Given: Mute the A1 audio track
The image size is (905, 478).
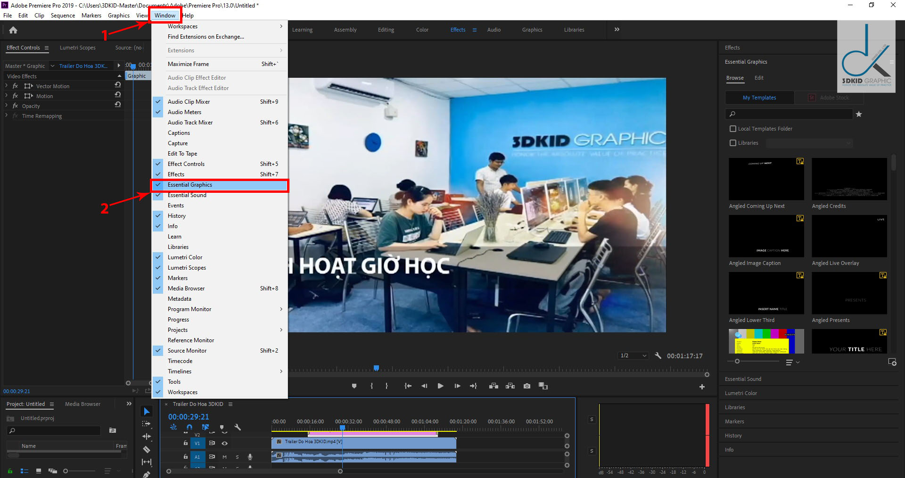Looking at the screenshot, I should 225,457.
